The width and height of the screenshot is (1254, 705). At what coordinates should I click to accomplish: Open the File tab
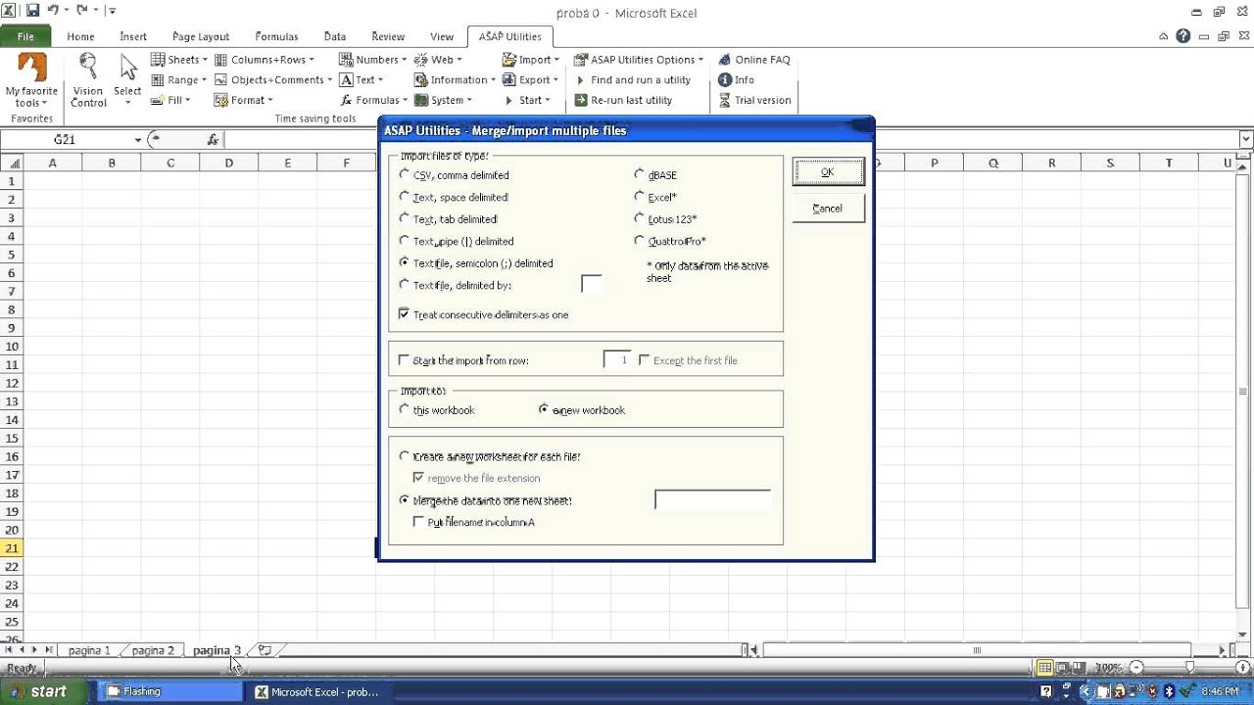[x=25, y=36]
